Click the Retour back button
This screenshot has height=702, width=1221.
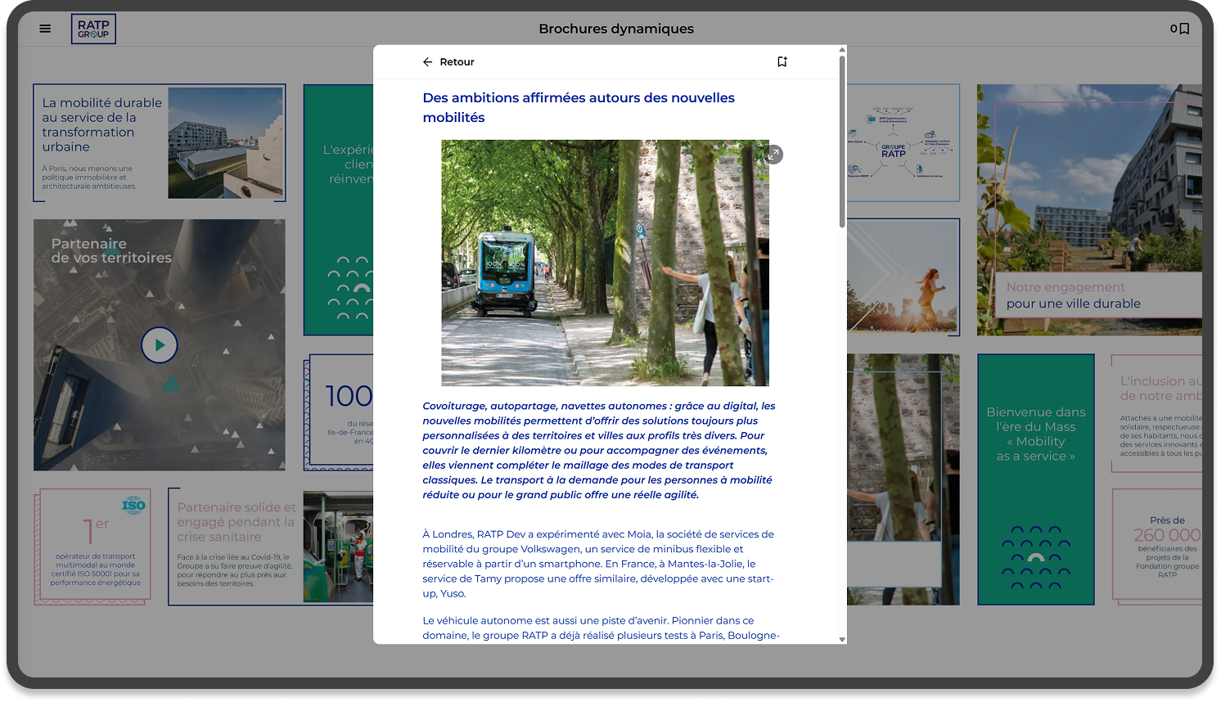tap(448, 62)
